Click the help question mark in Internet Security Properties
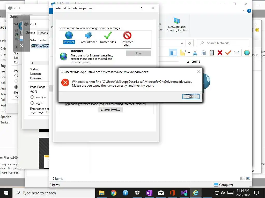 (141, 8)
